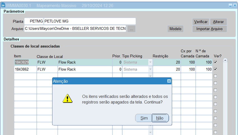238x135 pixels.
Task: Open file browse button with ellipsis
Action: [x=132, y=29]
